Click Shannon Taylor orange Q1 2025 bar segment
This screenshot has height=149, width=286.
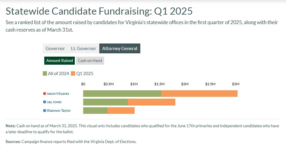121,111
